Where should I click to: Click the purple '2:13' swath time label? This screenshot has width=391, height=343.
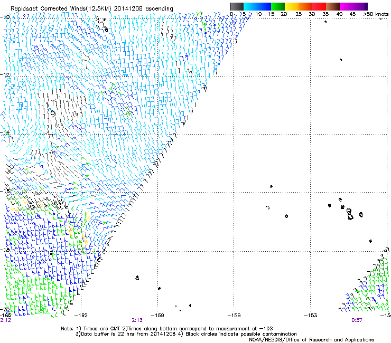tap(137, 320)
